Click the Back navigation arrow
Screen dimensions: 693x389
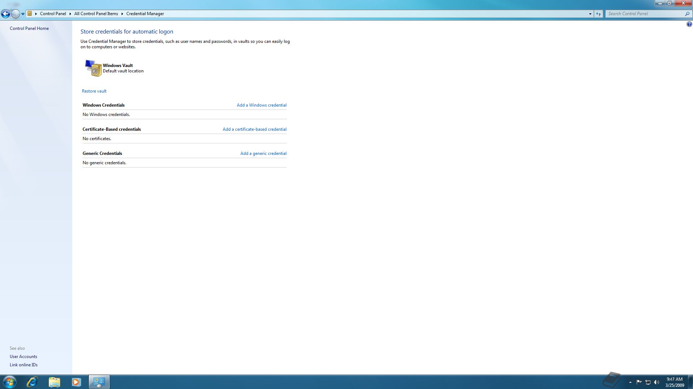pos(5,14)
